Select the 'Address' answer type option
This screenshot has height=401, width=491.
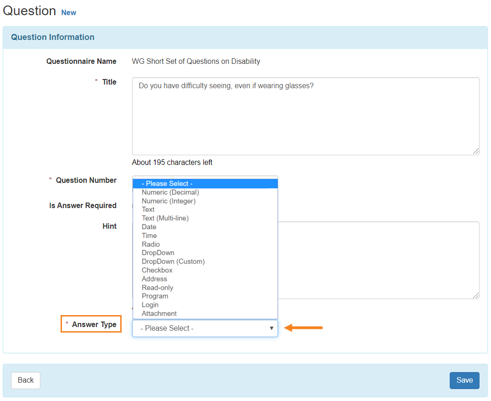coord(154,279)
